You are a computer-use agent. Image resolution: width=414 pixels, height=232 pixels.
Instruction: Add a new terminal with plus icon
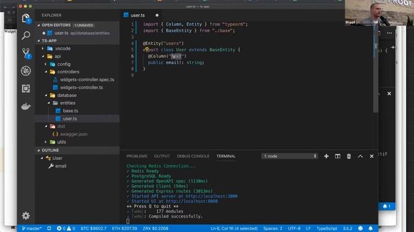pyautogui.click(x=326, y=156)
